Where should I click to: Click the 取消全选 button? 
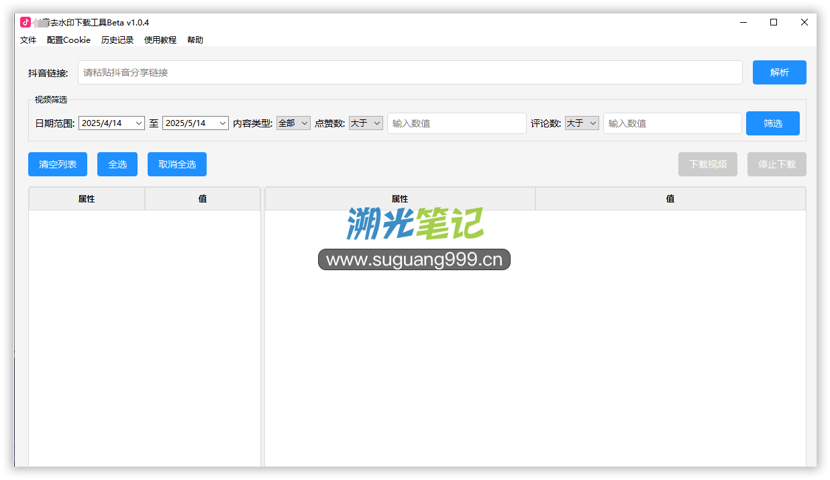coord(177,164)
